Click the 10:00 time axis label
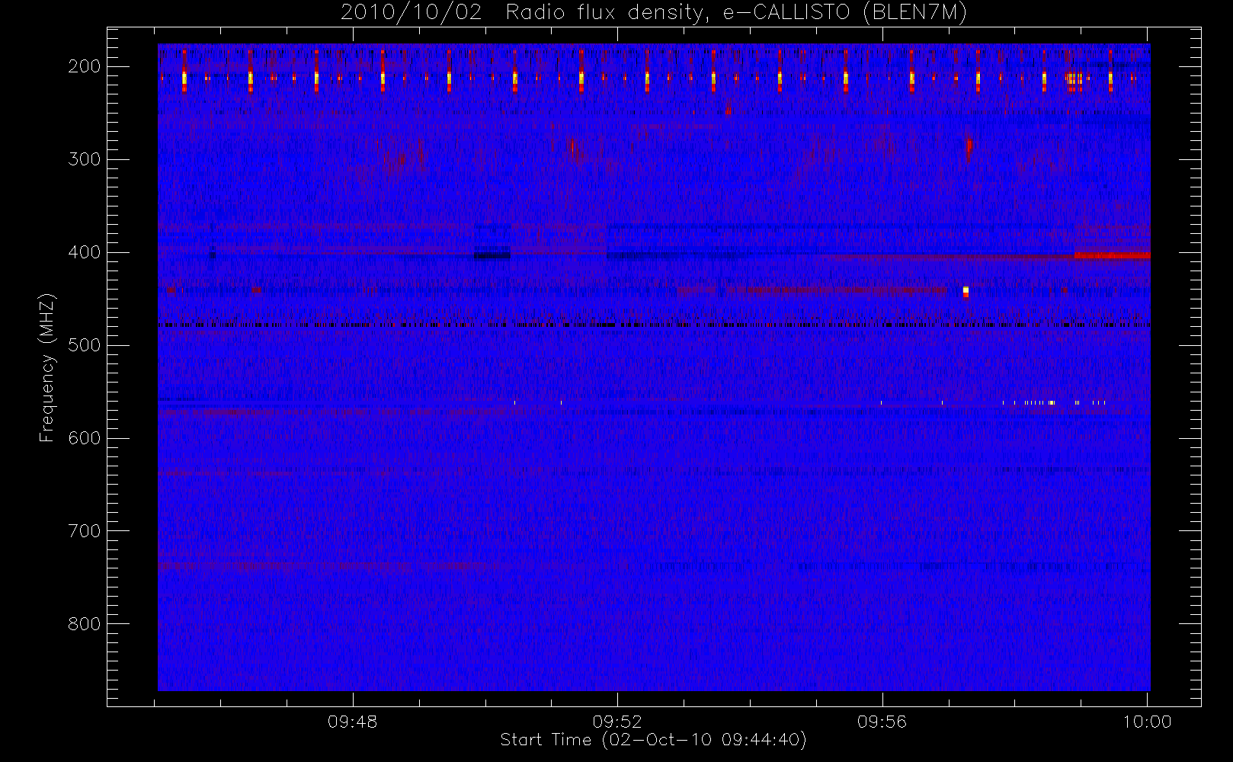The height and width of the screenshot is (762, 1233). 1147,722
